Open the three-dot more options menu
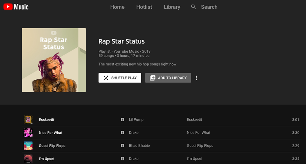This screenshot has height=164, width=306. coord(196,78)
